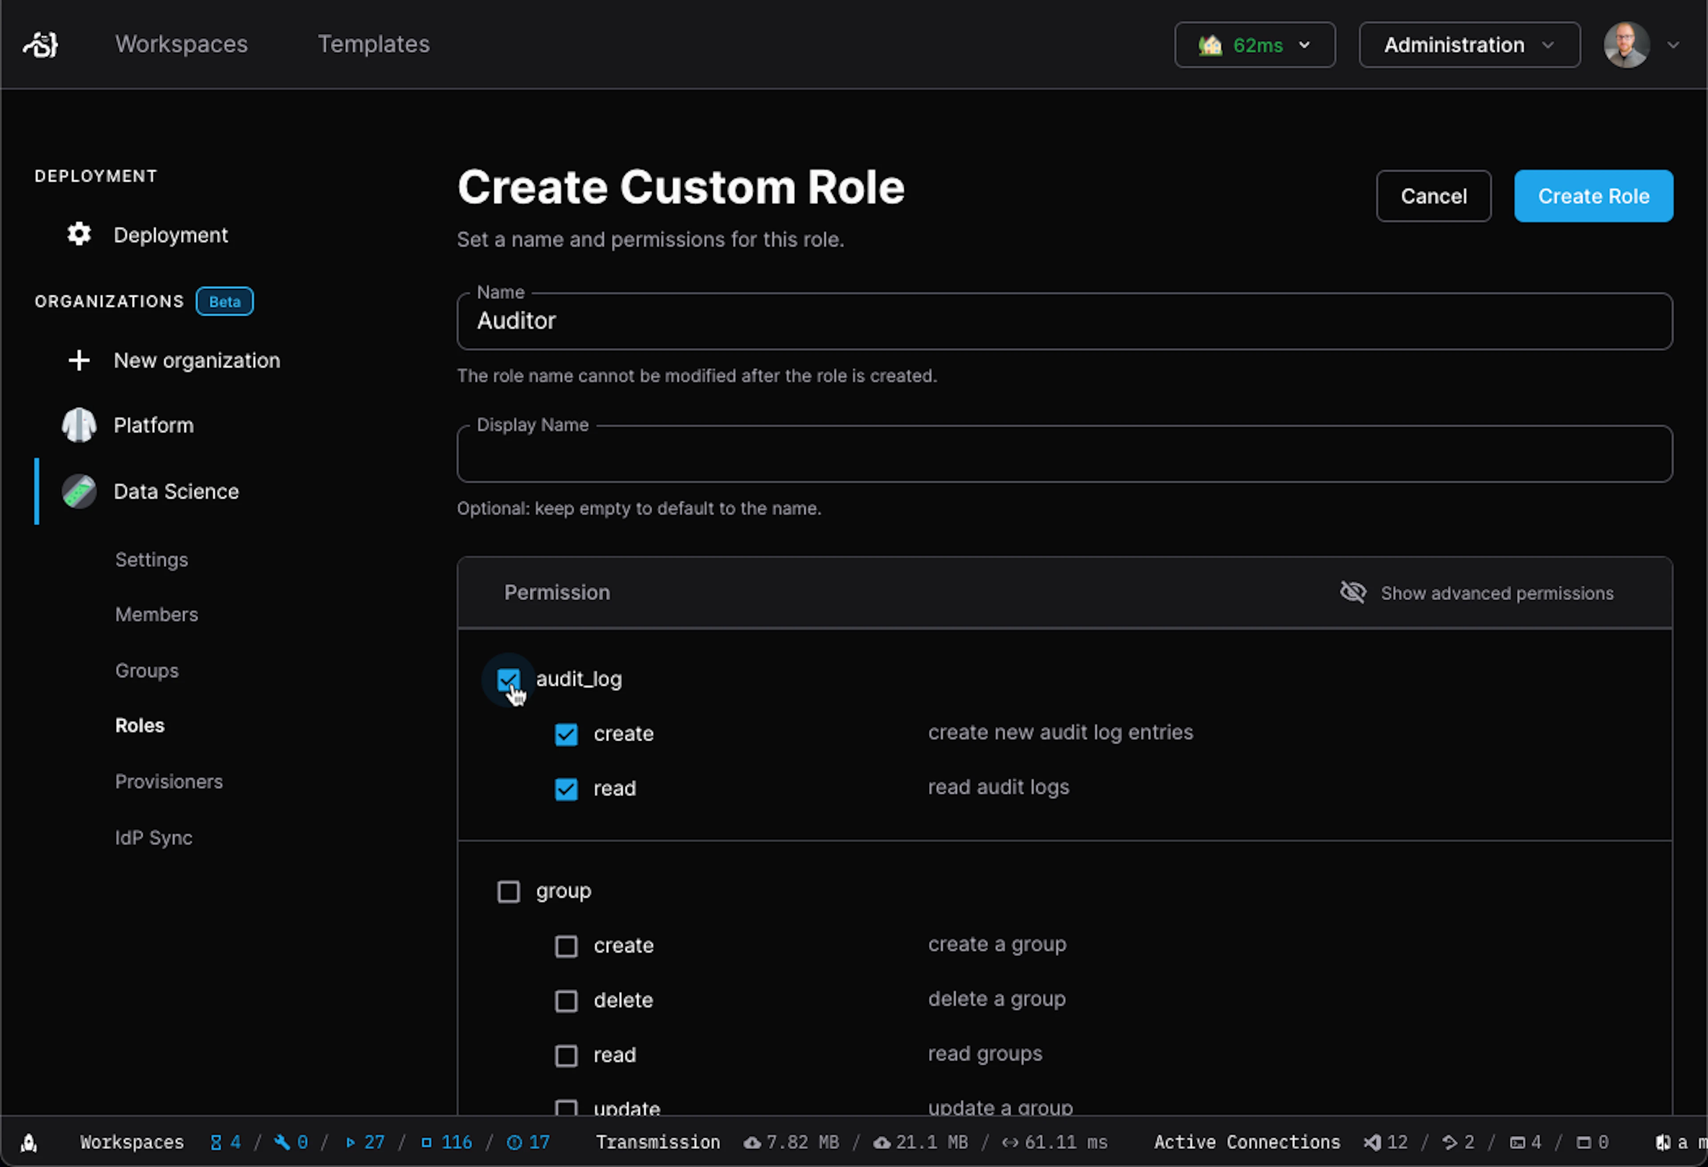Screen dimensions: 1708x1167
Task: Click the Permission column header
Action: pos(556,593)
